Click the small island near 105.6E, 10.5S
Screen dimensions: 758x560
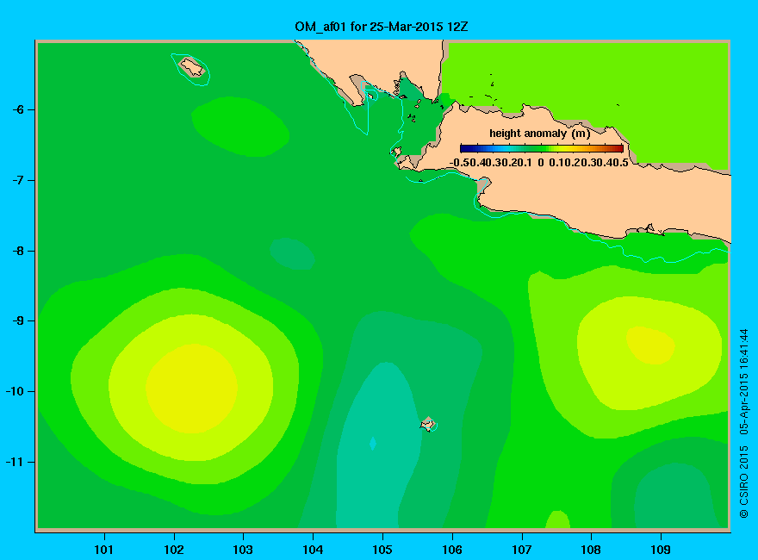coord(427,424)
